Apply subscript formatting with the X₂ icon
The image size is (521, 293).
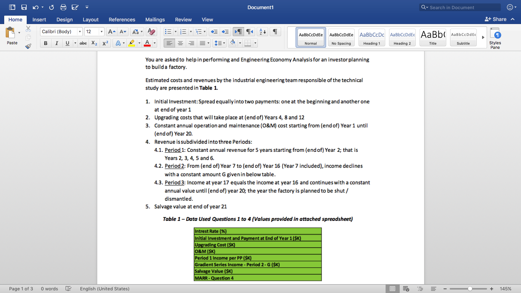(x=94, y=43)
